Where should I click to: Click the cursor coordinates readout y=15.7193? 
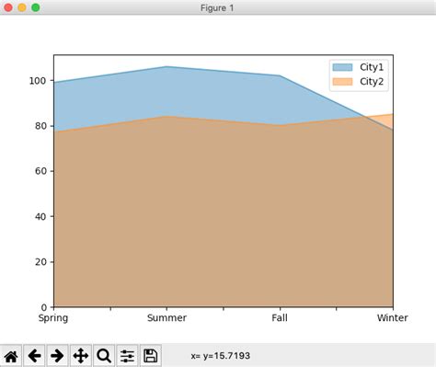click(x=221, y=356)
